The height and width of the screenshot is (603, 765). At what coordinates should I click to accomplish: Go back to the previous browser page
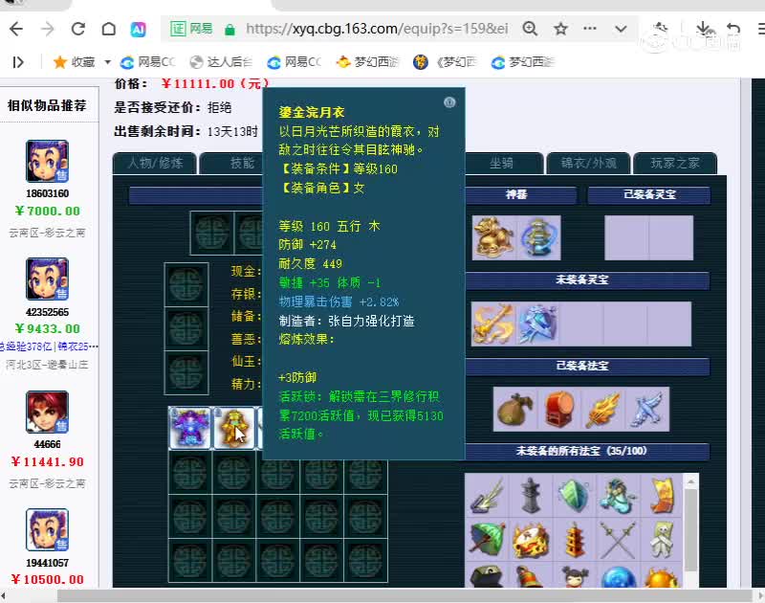[16, 30]
